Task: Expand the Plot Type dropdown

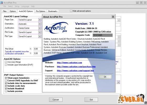Action: (40, 36)
